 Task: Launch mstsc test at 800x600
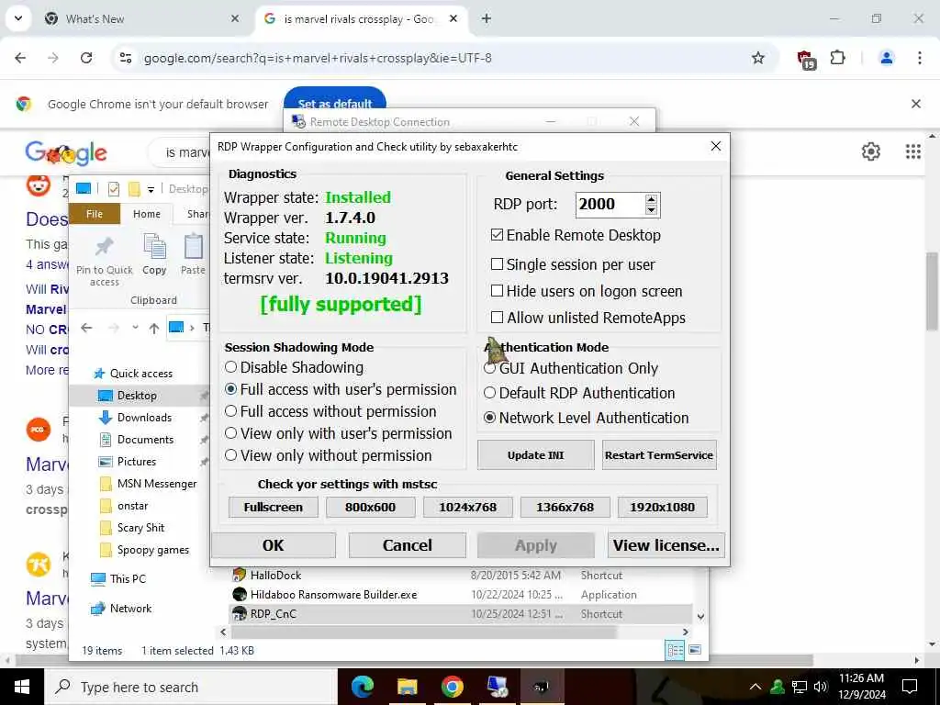[x=371, y=507]
